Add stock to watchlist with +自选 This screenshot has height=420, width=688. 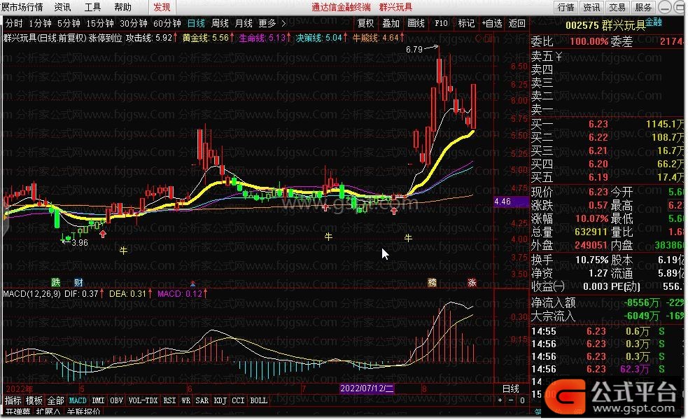(492, 23)
